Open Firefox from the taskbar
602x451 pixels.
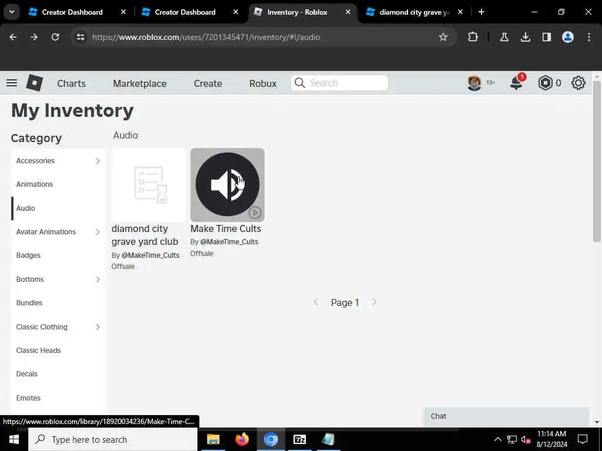tap(242, 439)
